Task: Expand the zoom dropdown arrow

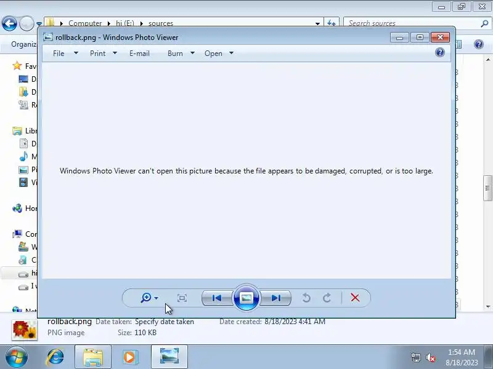Action: click(x=157, y=298)
